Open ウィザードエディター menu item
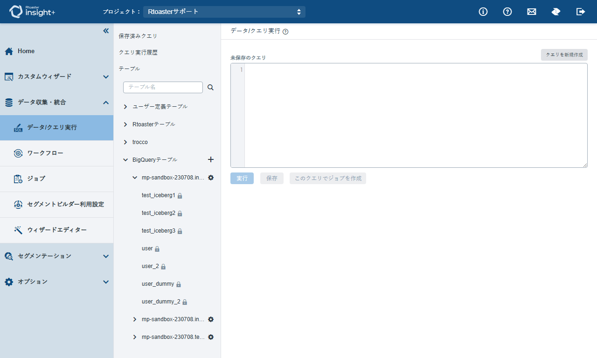The width and height of the screenshot is (597, 358). pyautogui.click(x=56, y=230)
